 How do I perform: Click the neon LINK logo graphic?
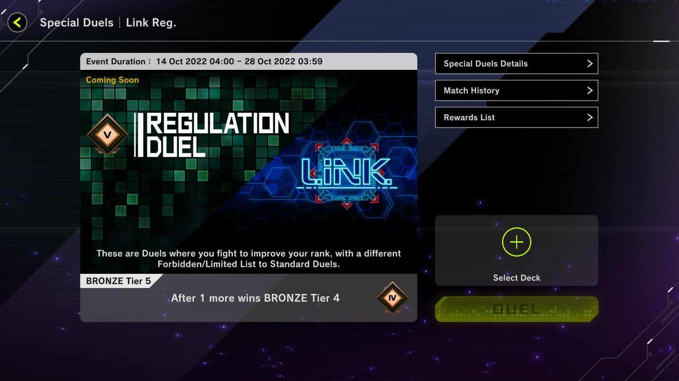[x=347, y=173]
